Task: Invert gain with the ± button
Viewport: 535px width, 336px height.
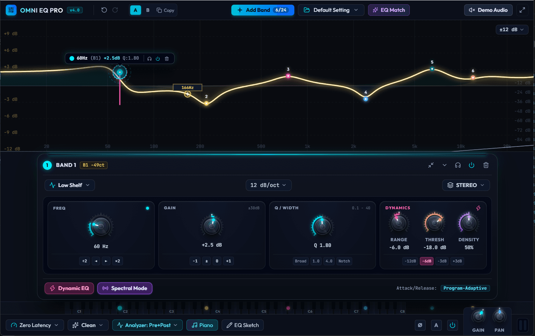Action: pos(207,261)
